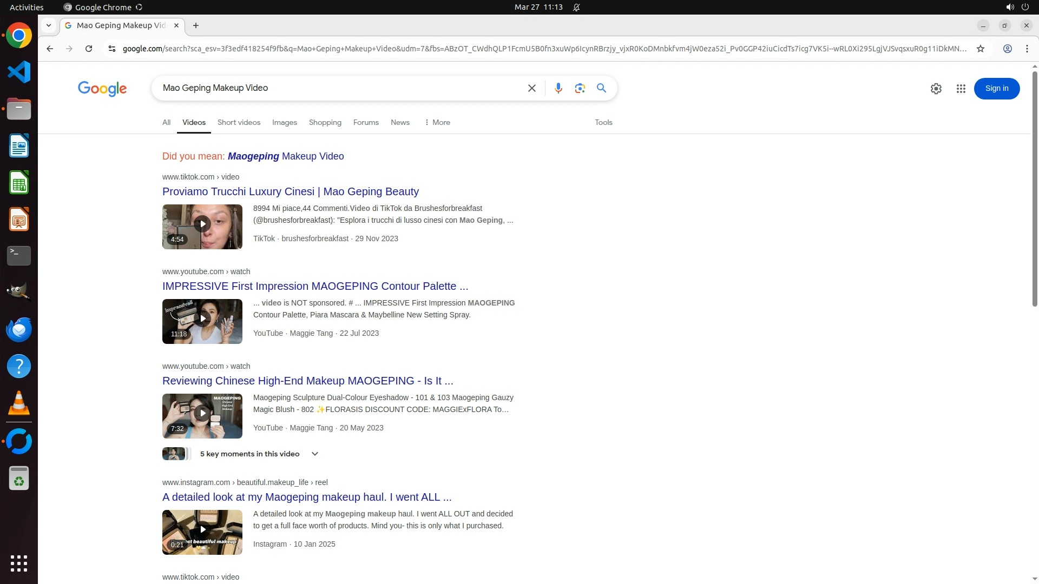Reload the page in Chrome
The image size is (1039, 584).
pos(89,49)
